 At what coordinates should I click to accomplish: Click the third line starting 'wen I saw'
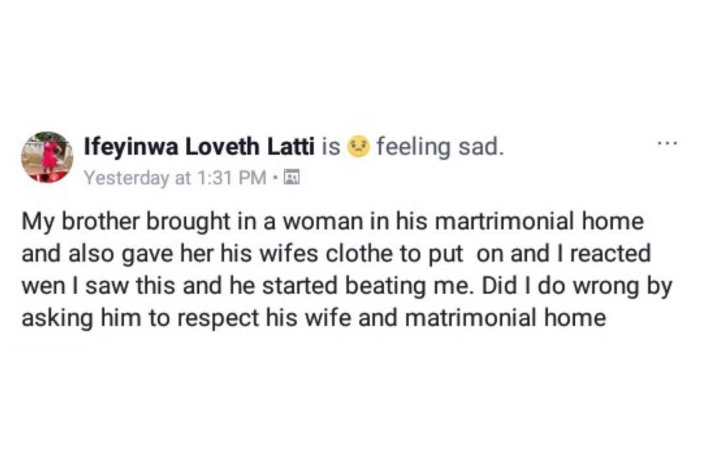tap(346, 286)
